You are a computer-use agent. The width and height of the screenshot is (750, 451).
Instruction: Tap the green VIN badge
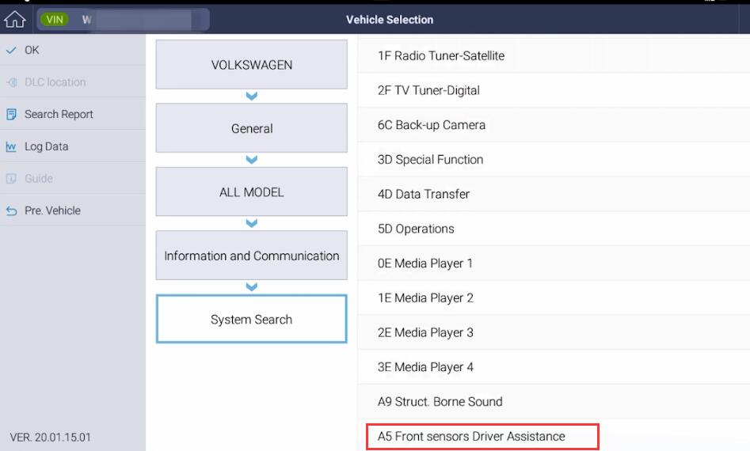pyautogui.click(x=55, y=20)
